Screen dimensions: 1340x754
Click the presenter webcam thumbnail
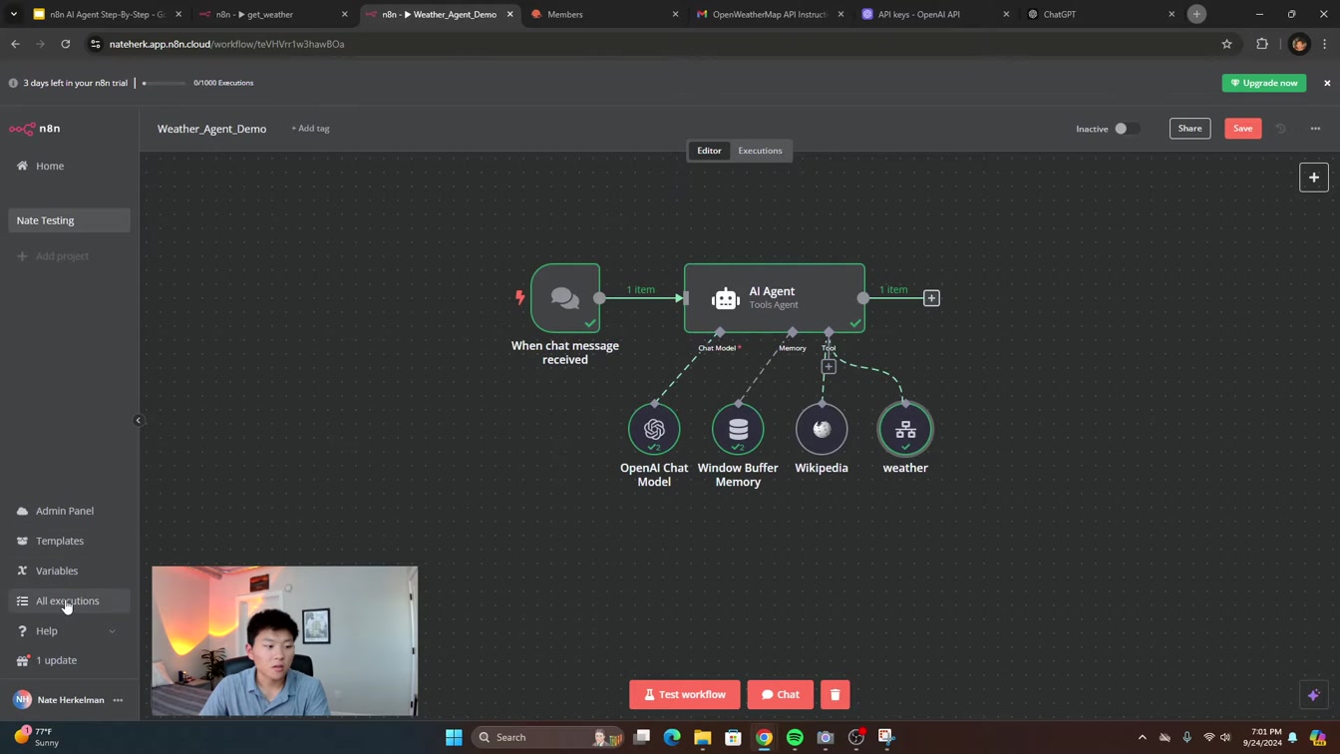pyautogui.click(x=285, y=641)
